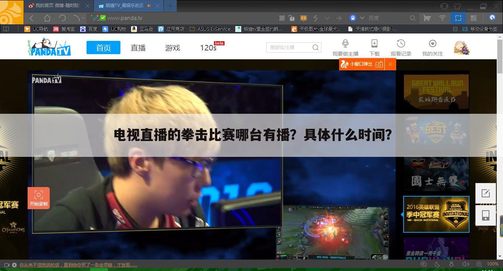
Task: Open the 國士無雙 Street Fighter thumbnail
Action: [x=436, y=174]
